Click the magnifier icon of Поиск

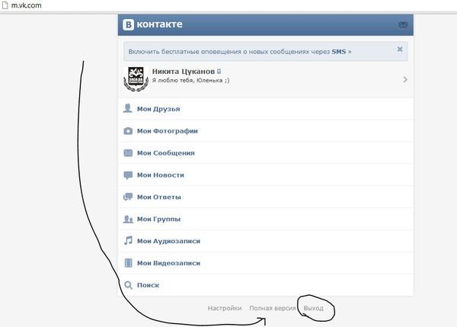tap(128, 285)
